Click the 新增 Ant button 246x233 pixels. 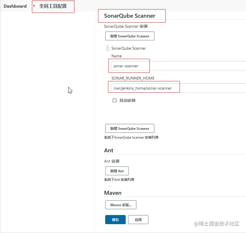[x=117, y=171]
